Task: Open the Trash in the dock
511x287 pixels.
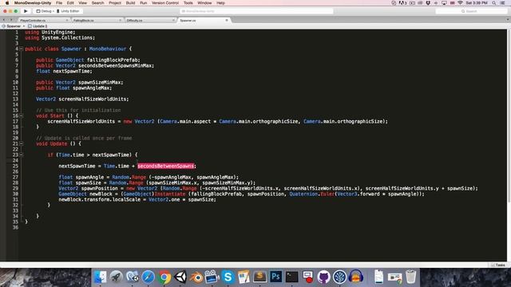Action: (411, 277)
